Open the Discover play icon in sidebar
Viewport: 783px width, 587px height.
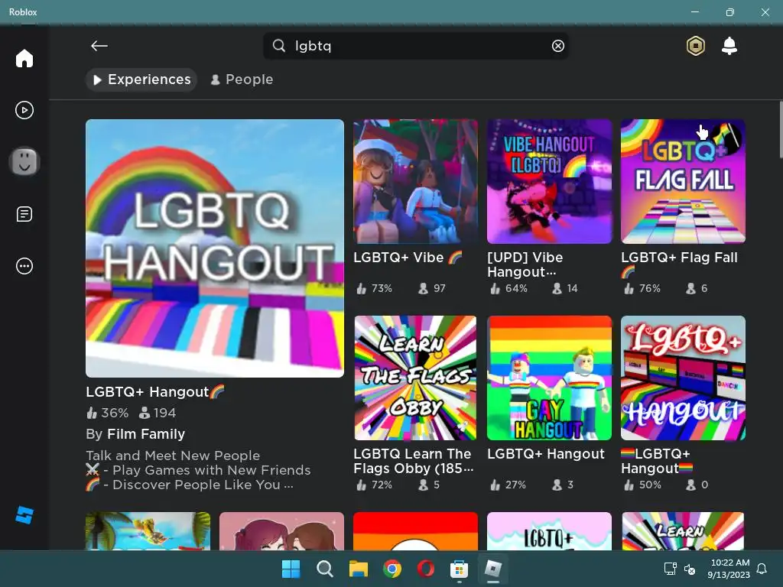pos(24,110)
